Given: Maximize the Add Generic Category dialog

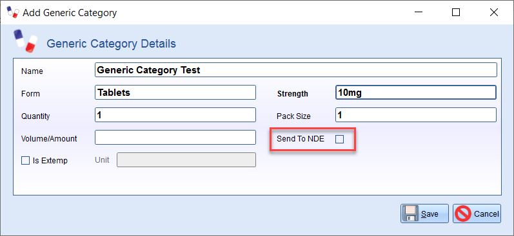Looking at the screenshot, I should pos(456,12).
